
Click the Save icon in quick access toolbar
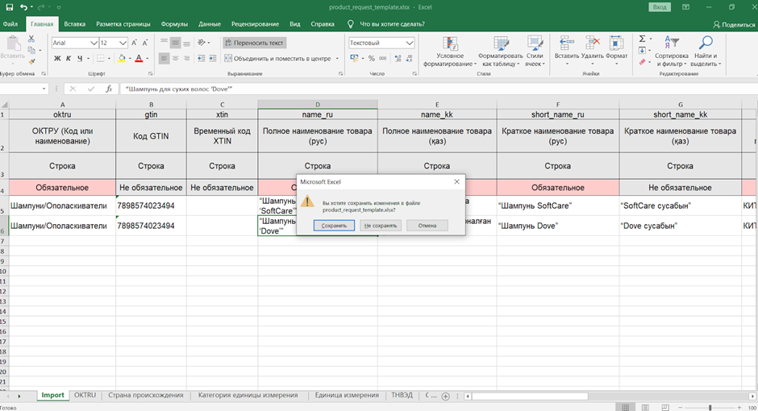[x=9, y=7]
